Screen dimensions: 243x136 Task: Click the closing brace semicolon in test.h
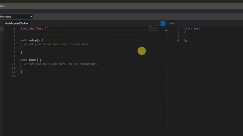(x=186, y=40)
